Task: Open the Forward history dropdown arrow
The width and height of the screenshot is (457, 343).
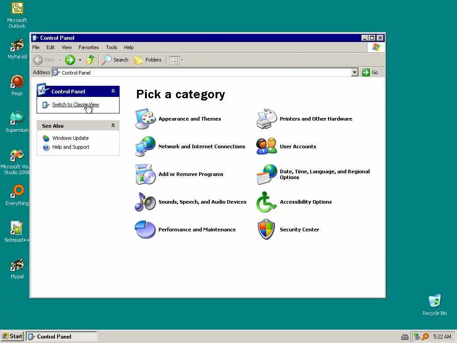Action: click(x=80, y=60)
